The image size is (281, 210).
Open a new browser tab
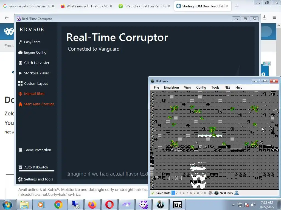point(237,6)
